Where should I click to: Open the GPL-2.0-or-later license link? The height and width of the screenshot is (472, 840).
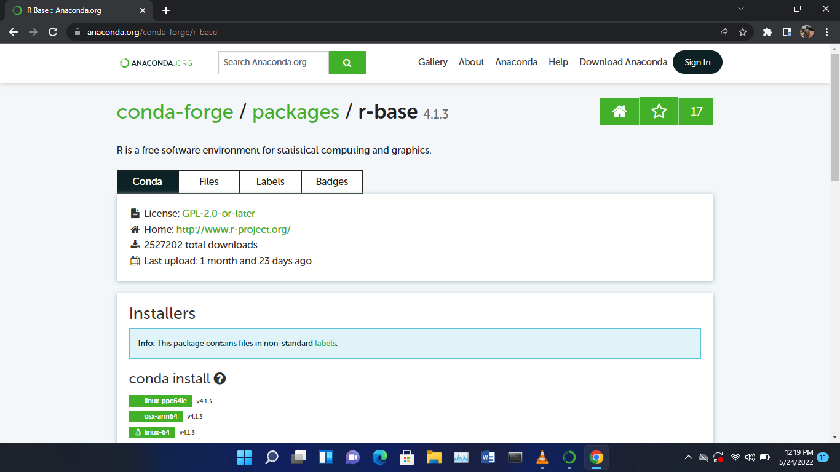coord(218,214)
